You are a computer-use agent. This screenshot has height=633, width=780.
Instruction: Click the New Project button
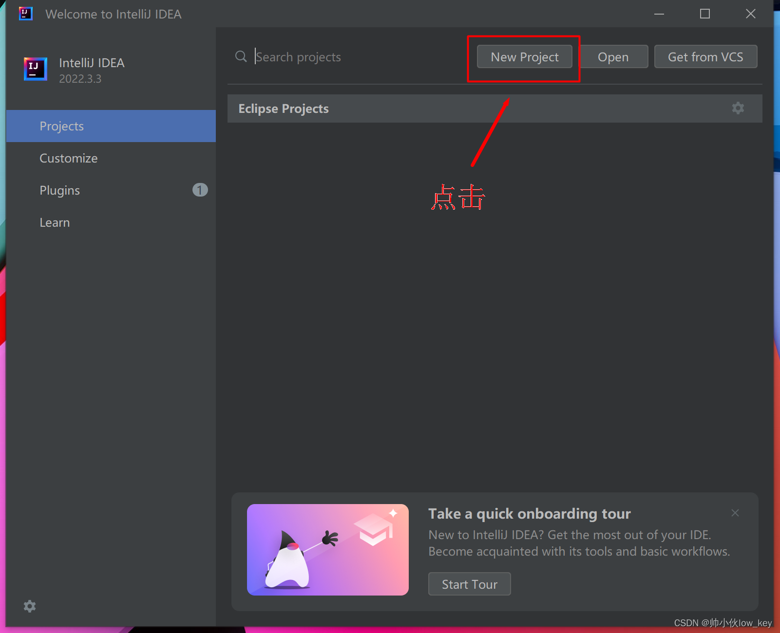(x=524, y=57)
